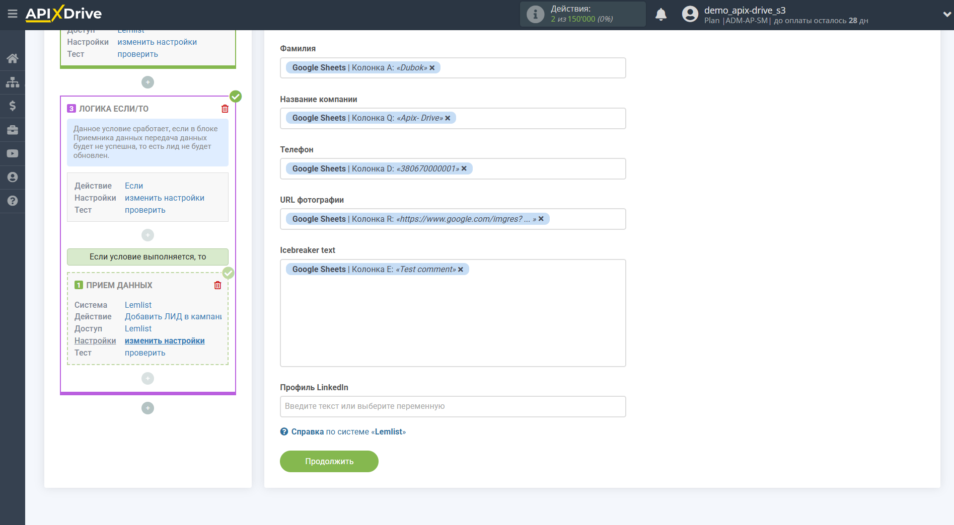This screenshot has height=525, width=954.
Task: Click изменить настройки in ПРИЕМ ДАННЫХ block
Action: [x=165, y=341]
